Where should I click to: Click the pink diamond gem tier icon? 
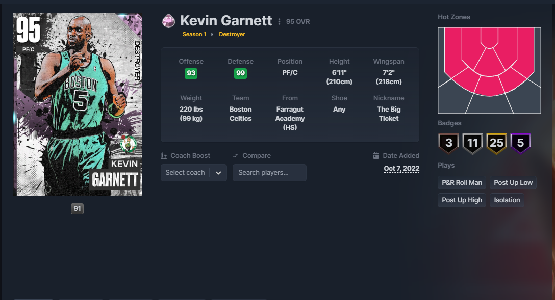(168, 21)
